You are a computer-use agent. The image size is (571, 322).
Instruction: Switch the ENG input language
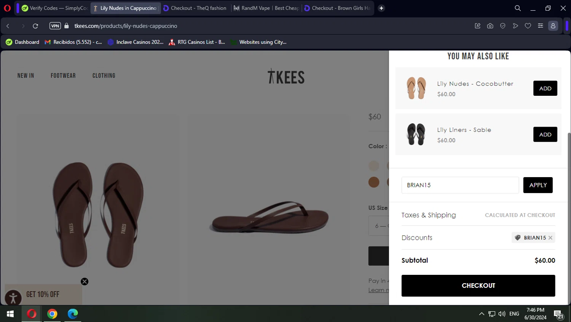tap(514, 314)
